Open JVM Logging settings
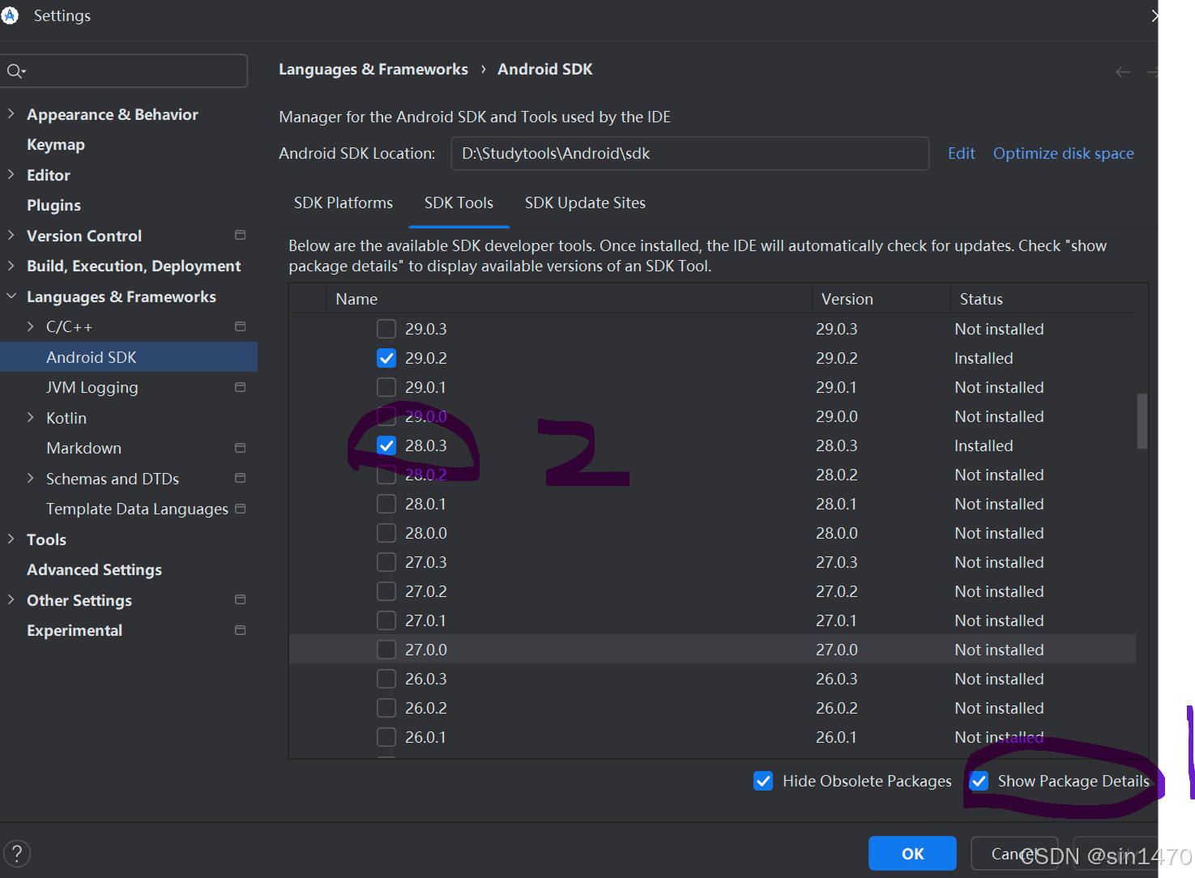This screenshot has height=878, width=1195. point(92,388)
